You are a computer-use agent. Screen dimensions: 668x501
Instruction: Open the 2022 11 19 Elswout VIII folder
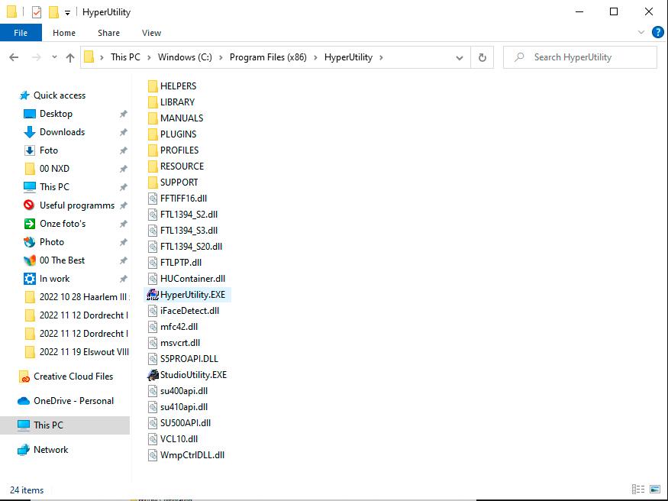pos(76,352)
